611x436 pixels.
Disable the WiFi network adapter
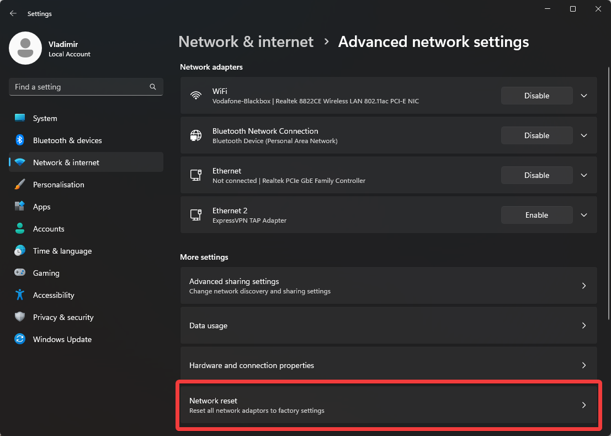(x=536, y=96)
